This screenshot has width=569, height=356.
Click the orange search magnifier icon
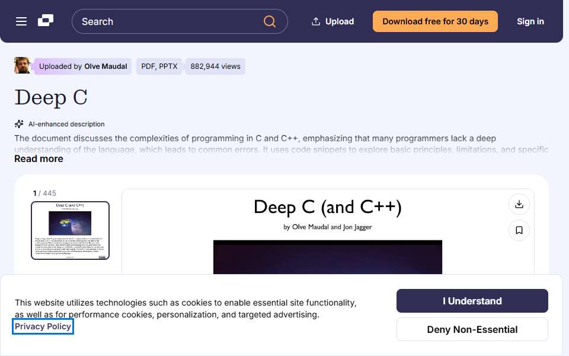(269, 21)
